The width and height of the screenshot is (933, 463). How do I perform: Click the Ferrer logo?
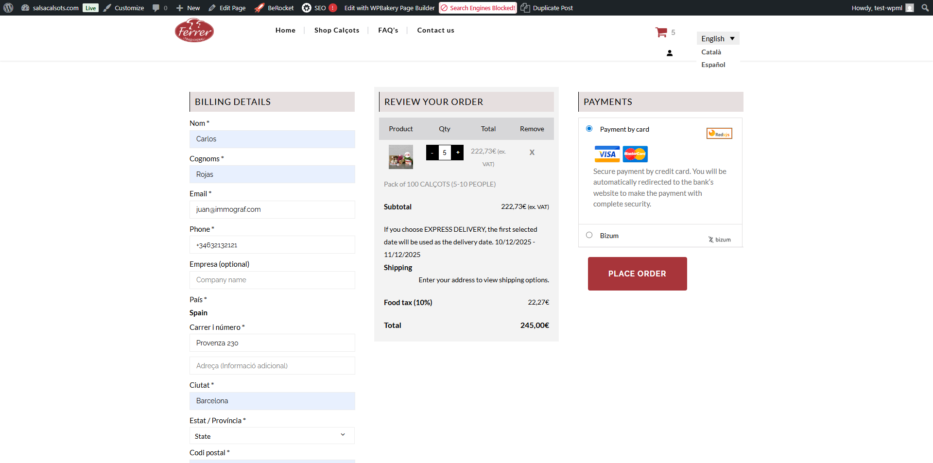pyautogui.click(x=194, y=31)
